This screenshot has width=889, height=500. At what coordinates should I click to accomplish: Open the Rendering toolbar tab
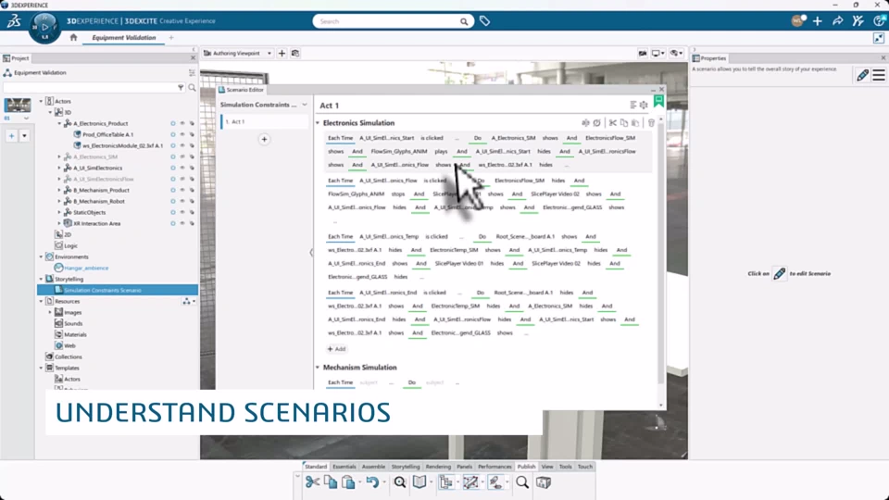[438, 467]
